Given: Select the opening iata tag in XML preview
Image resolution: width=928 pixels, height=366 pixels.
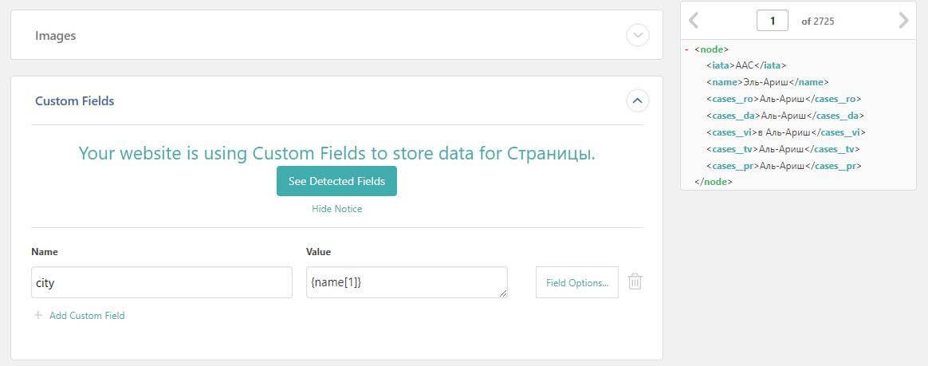Looking at the screenshot, I should [720, 65].
